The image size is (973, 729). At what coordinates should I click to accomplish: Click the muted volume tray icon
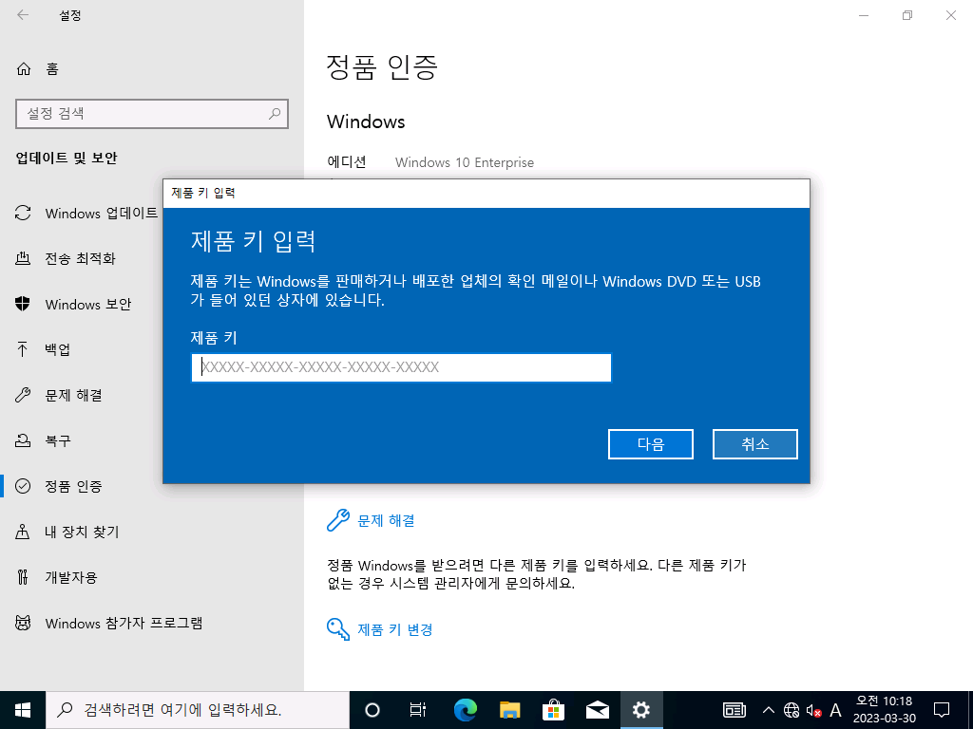point(813,710)
